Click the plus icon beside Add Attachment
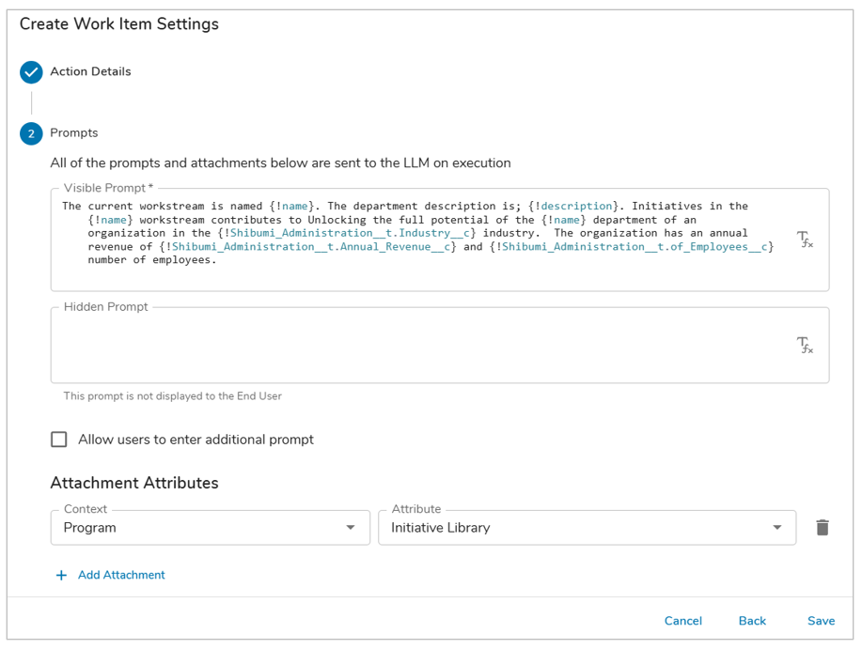Image resolution: width=862 pixels, height=649 pixels. [x=61, y=576]
